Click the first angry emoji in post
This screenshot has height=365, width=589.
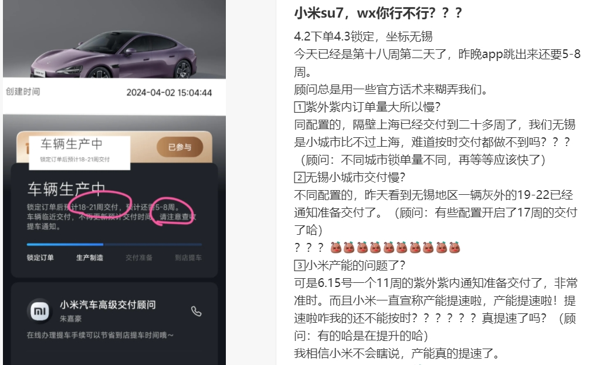tap(336, 247)
